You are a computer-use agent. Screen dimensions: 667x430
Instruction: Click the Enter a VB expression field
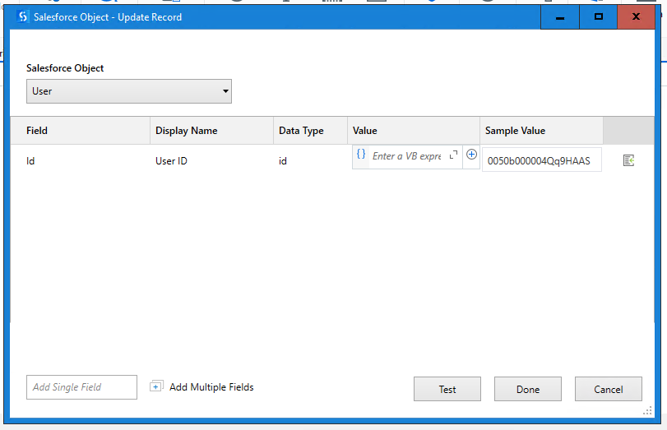406,156
